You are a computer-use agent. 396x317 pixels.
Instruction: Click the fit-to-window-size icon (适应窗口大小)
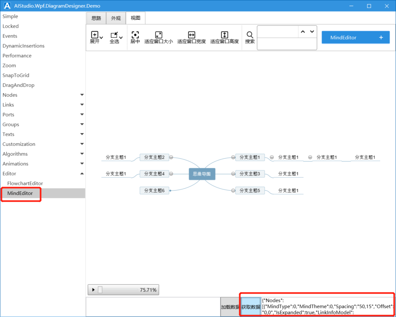(158, 35)
